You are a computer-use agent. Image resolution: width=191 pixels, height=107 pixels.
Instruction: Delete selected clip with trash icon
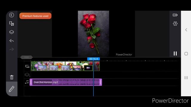click(12, 77)
